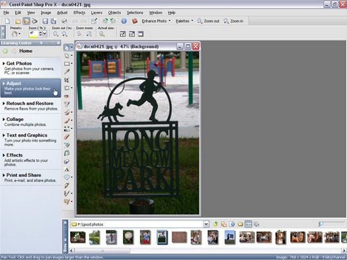Expand Print and Share topic
The image size is (347, 260).
point(30,178)
